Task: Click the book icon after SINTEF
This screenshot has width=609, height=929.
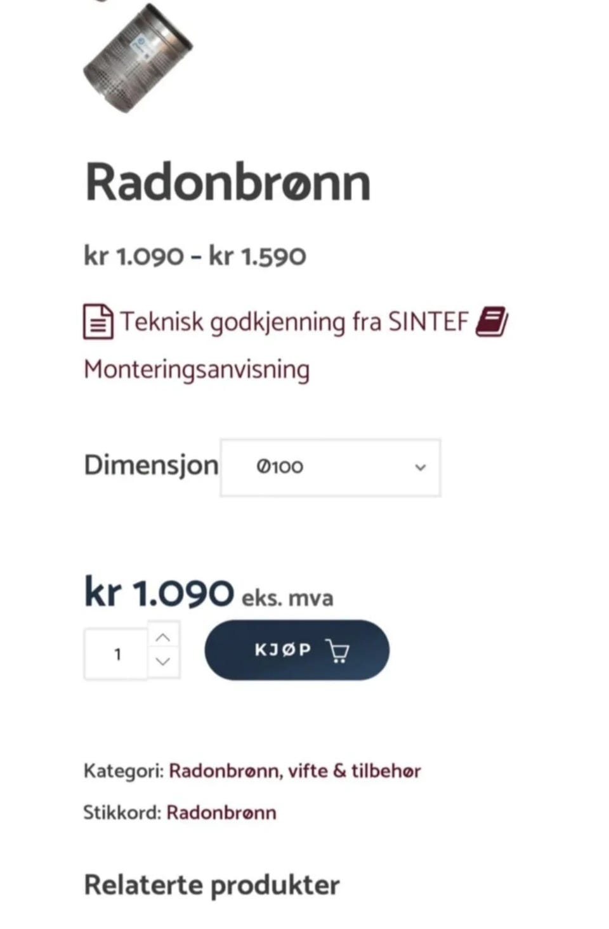Action: point(491,321)
